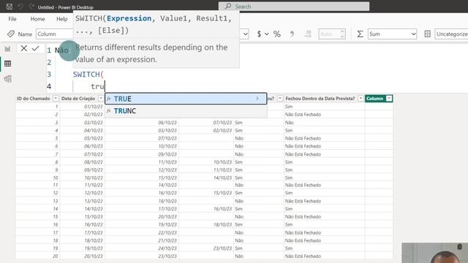Click row 3 date cell 06/10/23
The height and width of the screenshot is (263, 468).
pos(167,123)
